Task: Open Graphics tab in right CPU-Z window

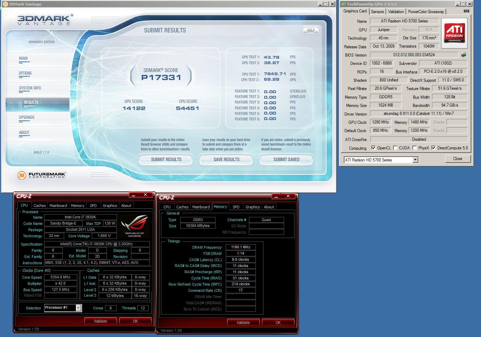Action: click(253, 207)
